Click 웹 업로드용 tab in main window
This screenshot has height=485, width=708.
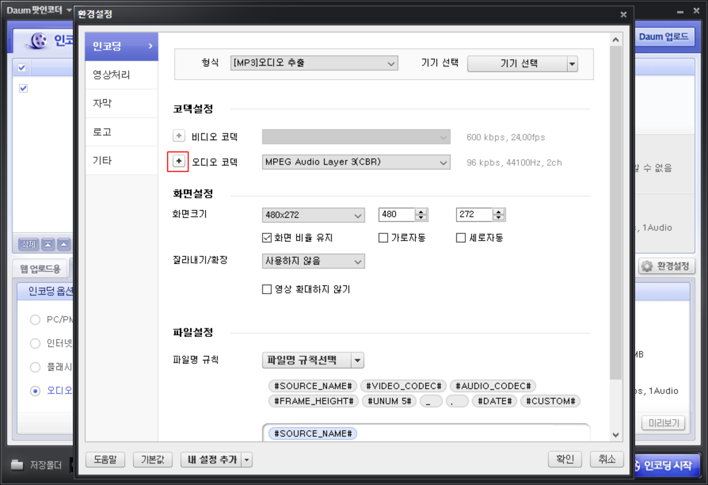click(x=40, y=269)
